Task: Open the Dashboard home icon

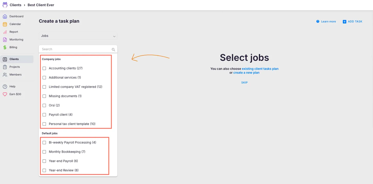Action: tap(5, 16)
